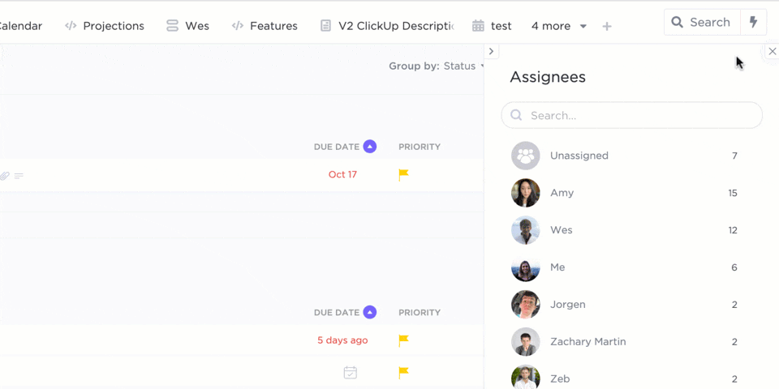Filter tasks by assignee Wes

[x=625, y=230]
